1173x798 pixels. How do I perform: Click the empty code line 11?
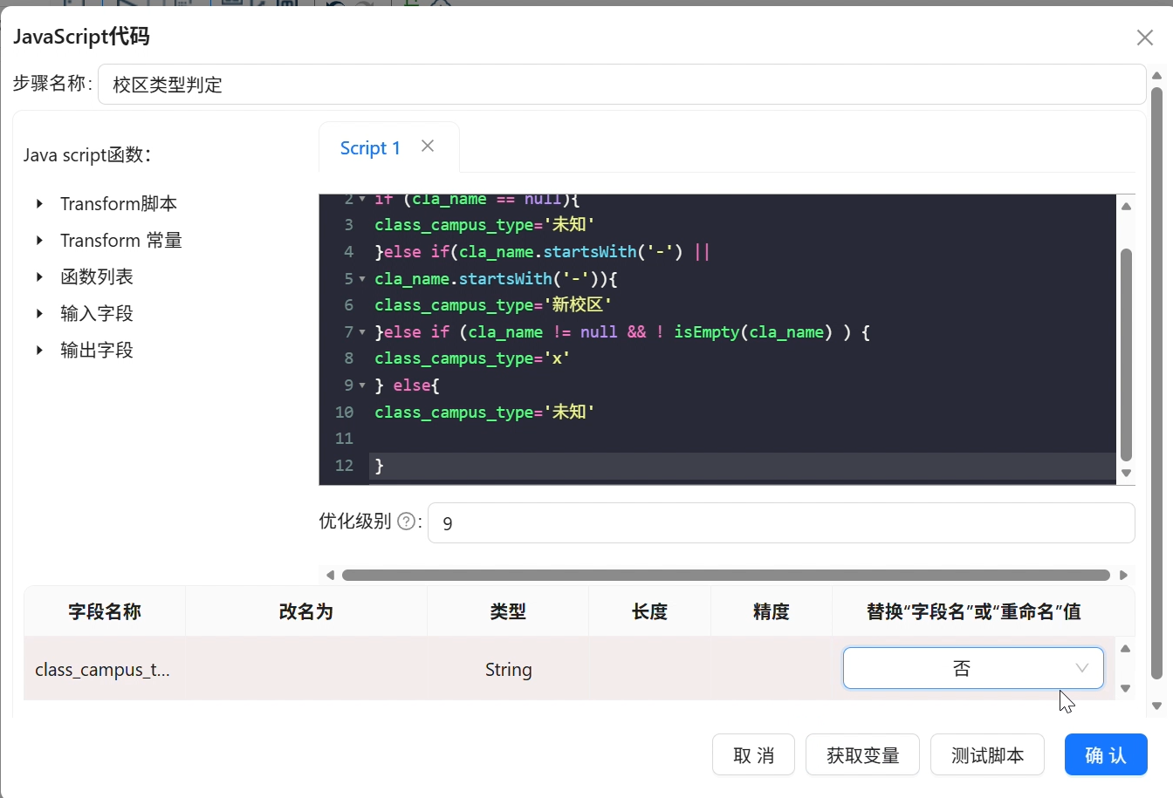(x=742, y=439)
